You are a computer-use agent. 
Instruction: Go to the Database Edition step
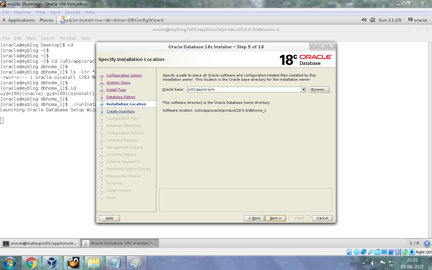[x=121, y=97]
